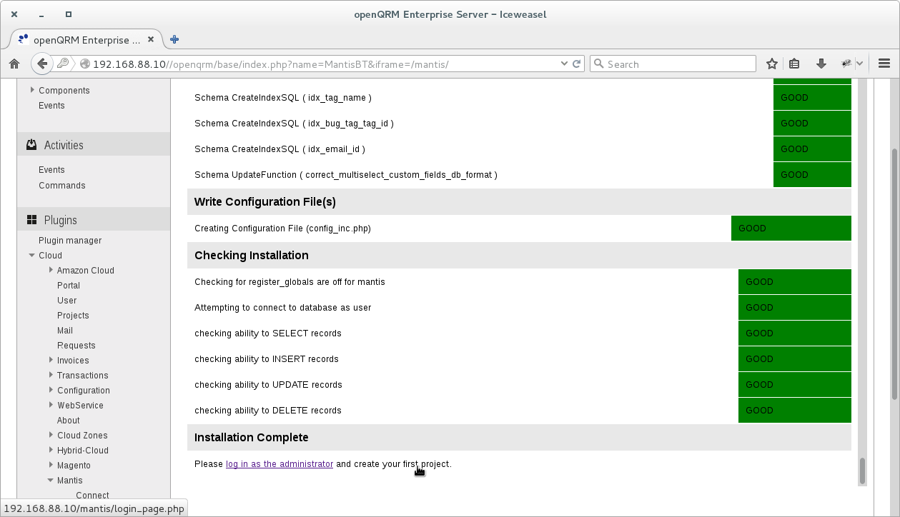The height and width of the screenshot is (517, 900).
Task: Open a new tab with plus button
Action: click(x=174, y=39)
